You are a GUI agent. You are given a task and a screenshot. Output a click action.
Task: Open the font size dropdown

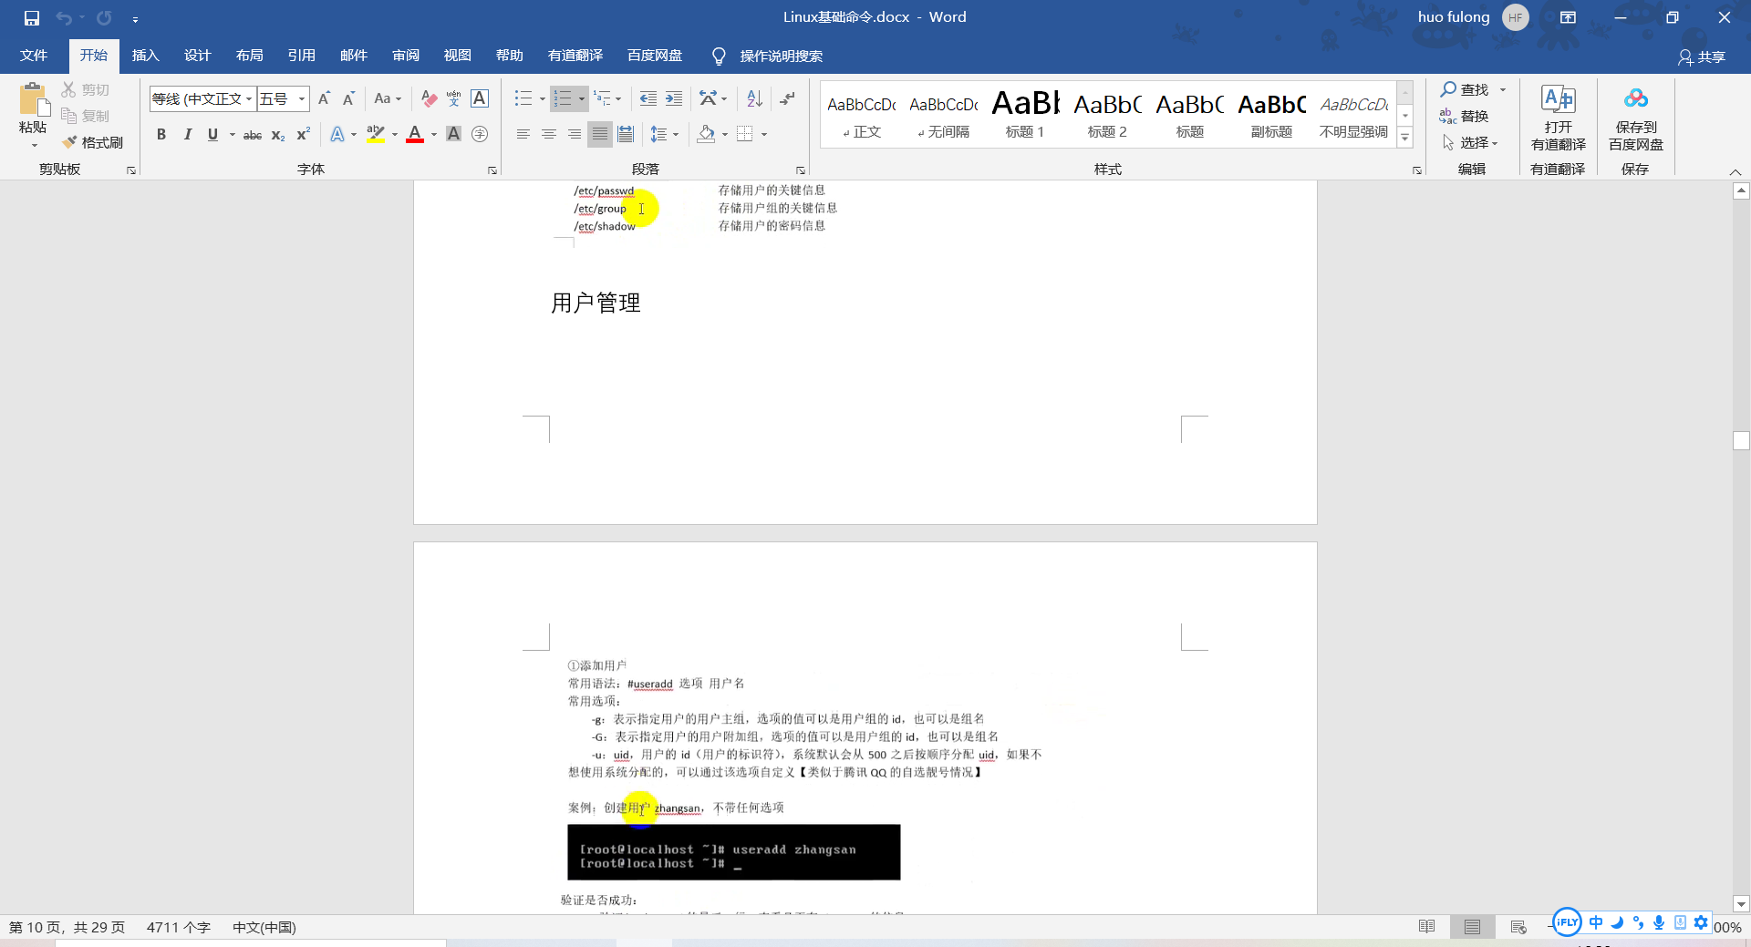click(300, 98)
